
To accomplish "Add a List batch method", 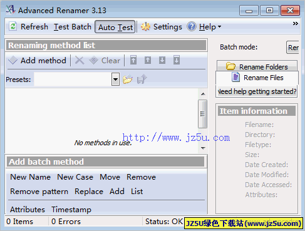I will (137, 192).
